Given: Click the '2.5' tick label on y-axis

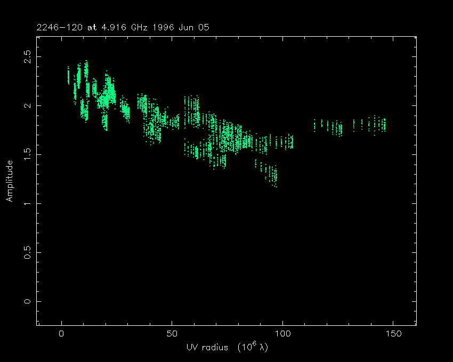Looking at the screenshot, I should point(28,56).
